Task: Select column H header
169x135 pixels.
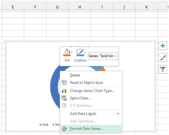Action: [79, 7]
